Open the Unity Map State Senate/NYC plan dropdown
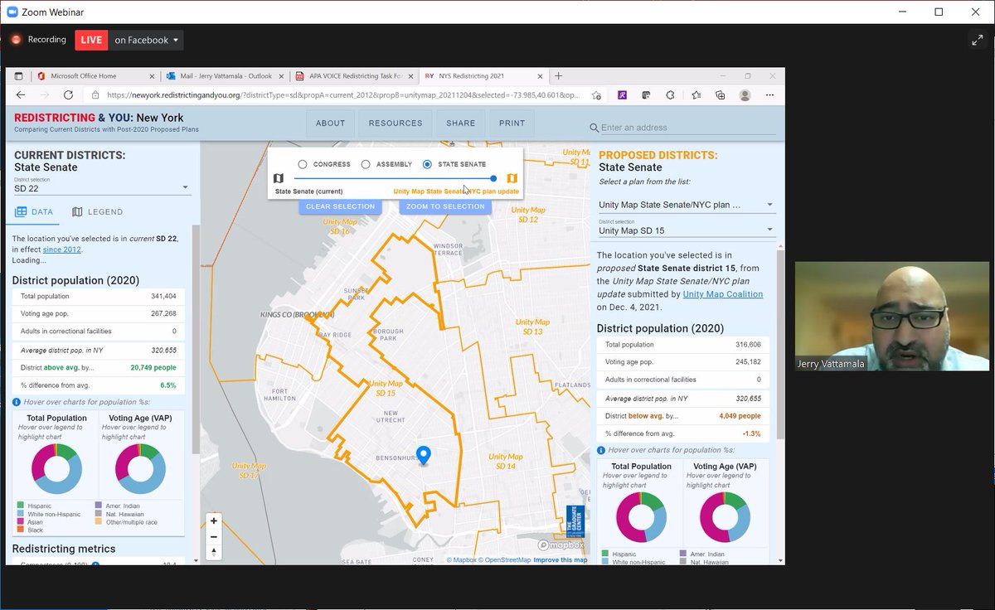This screenshot has height=610, width=995. tap(687, 204)
